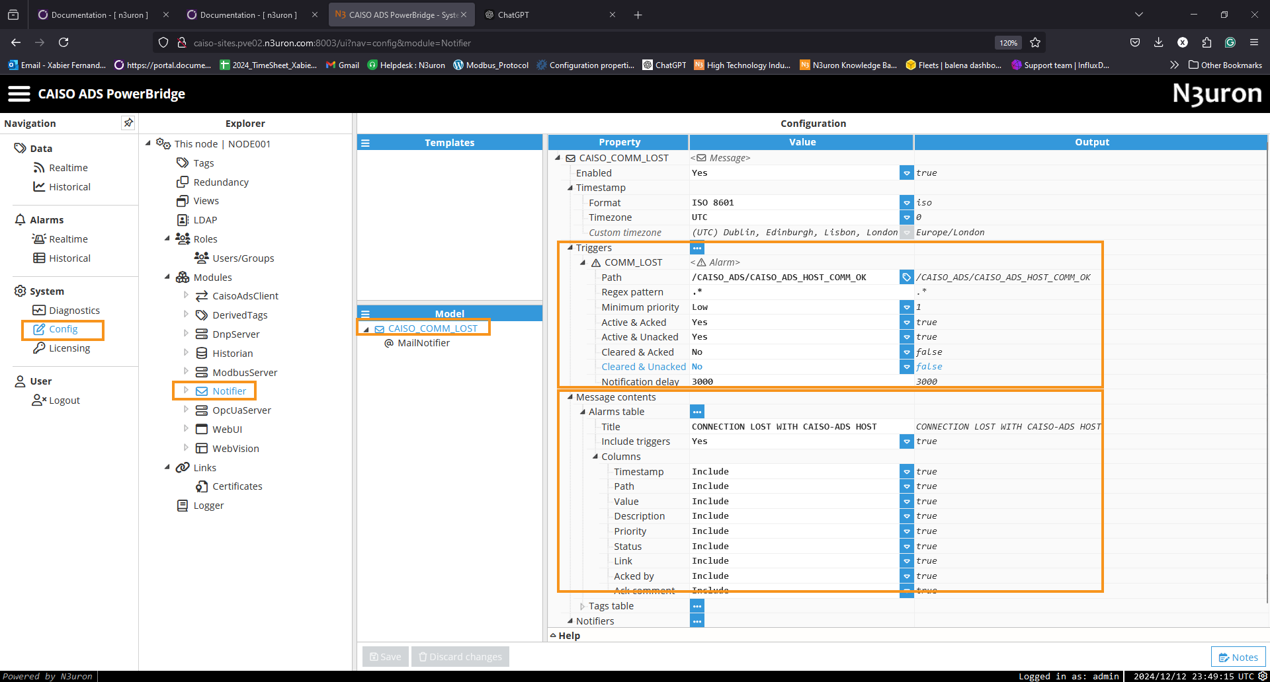
Task: Open browser downloads panel
Action: click(1158, 42)
